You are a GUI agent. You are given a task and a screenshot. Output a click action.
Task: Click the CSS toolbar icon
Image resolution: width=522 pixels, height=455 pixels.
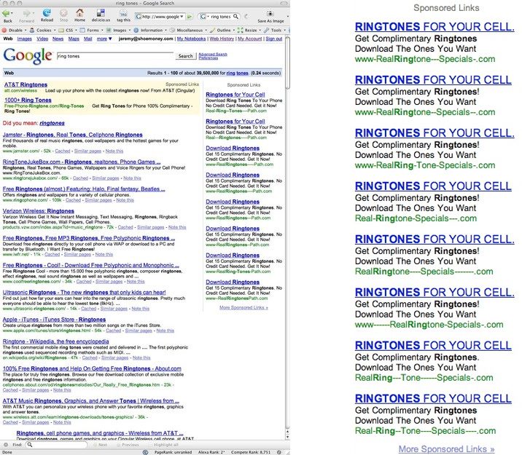(x=61, y=31)
